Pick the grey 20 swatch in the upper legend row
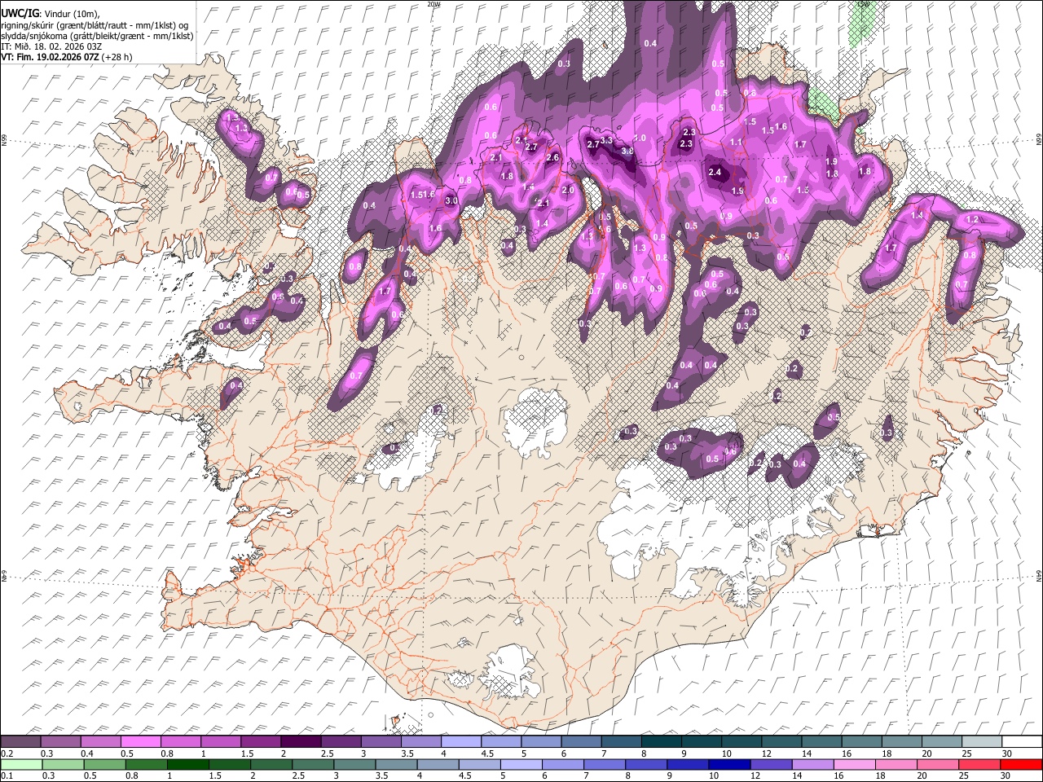Screen dimensions: 1043x782 point(941,741)
